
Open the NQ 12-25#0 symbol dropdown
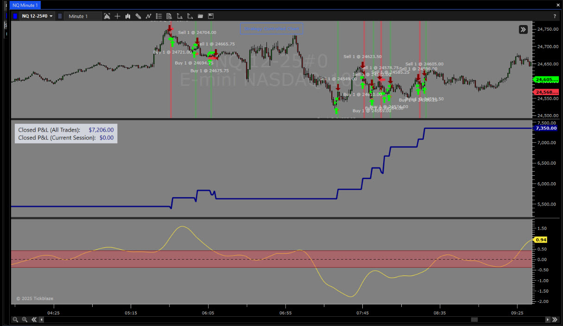point(38,16)
